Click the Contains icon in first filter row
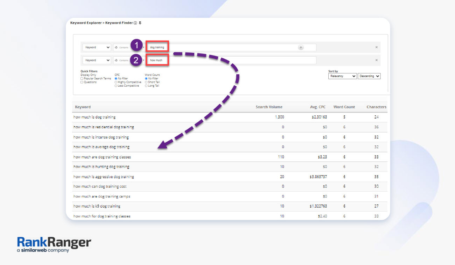Screen dimensions: 455x265 [x=116, y=48]
